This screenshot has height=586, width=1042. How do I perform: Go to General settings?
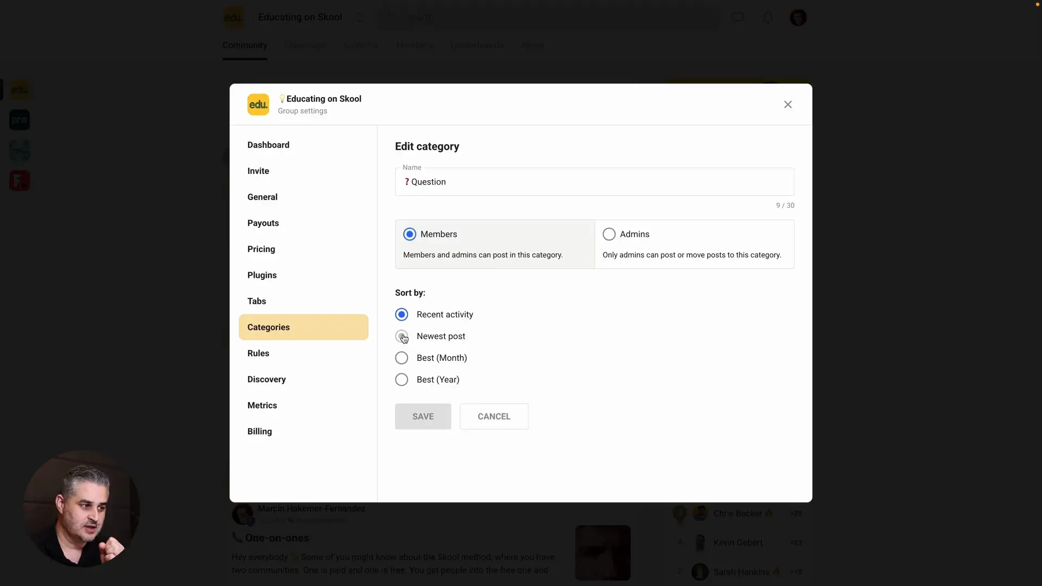point(303,197)
